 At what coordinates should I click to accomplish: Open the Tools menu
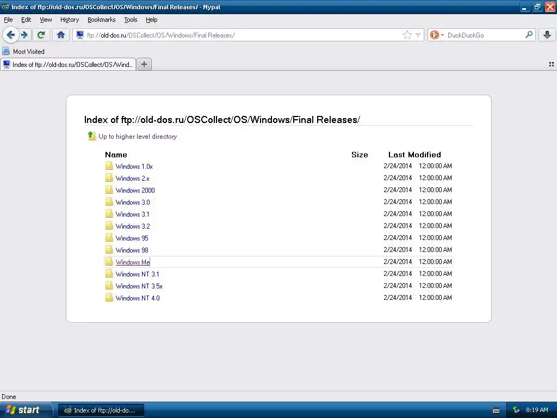pos(131,20)
